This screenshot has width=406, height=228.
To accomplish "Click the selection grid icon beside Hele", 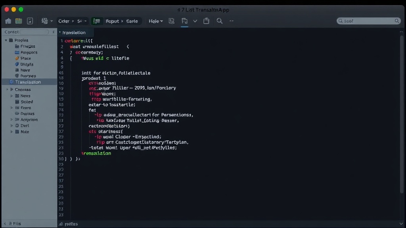I will [x=171, y=21].
